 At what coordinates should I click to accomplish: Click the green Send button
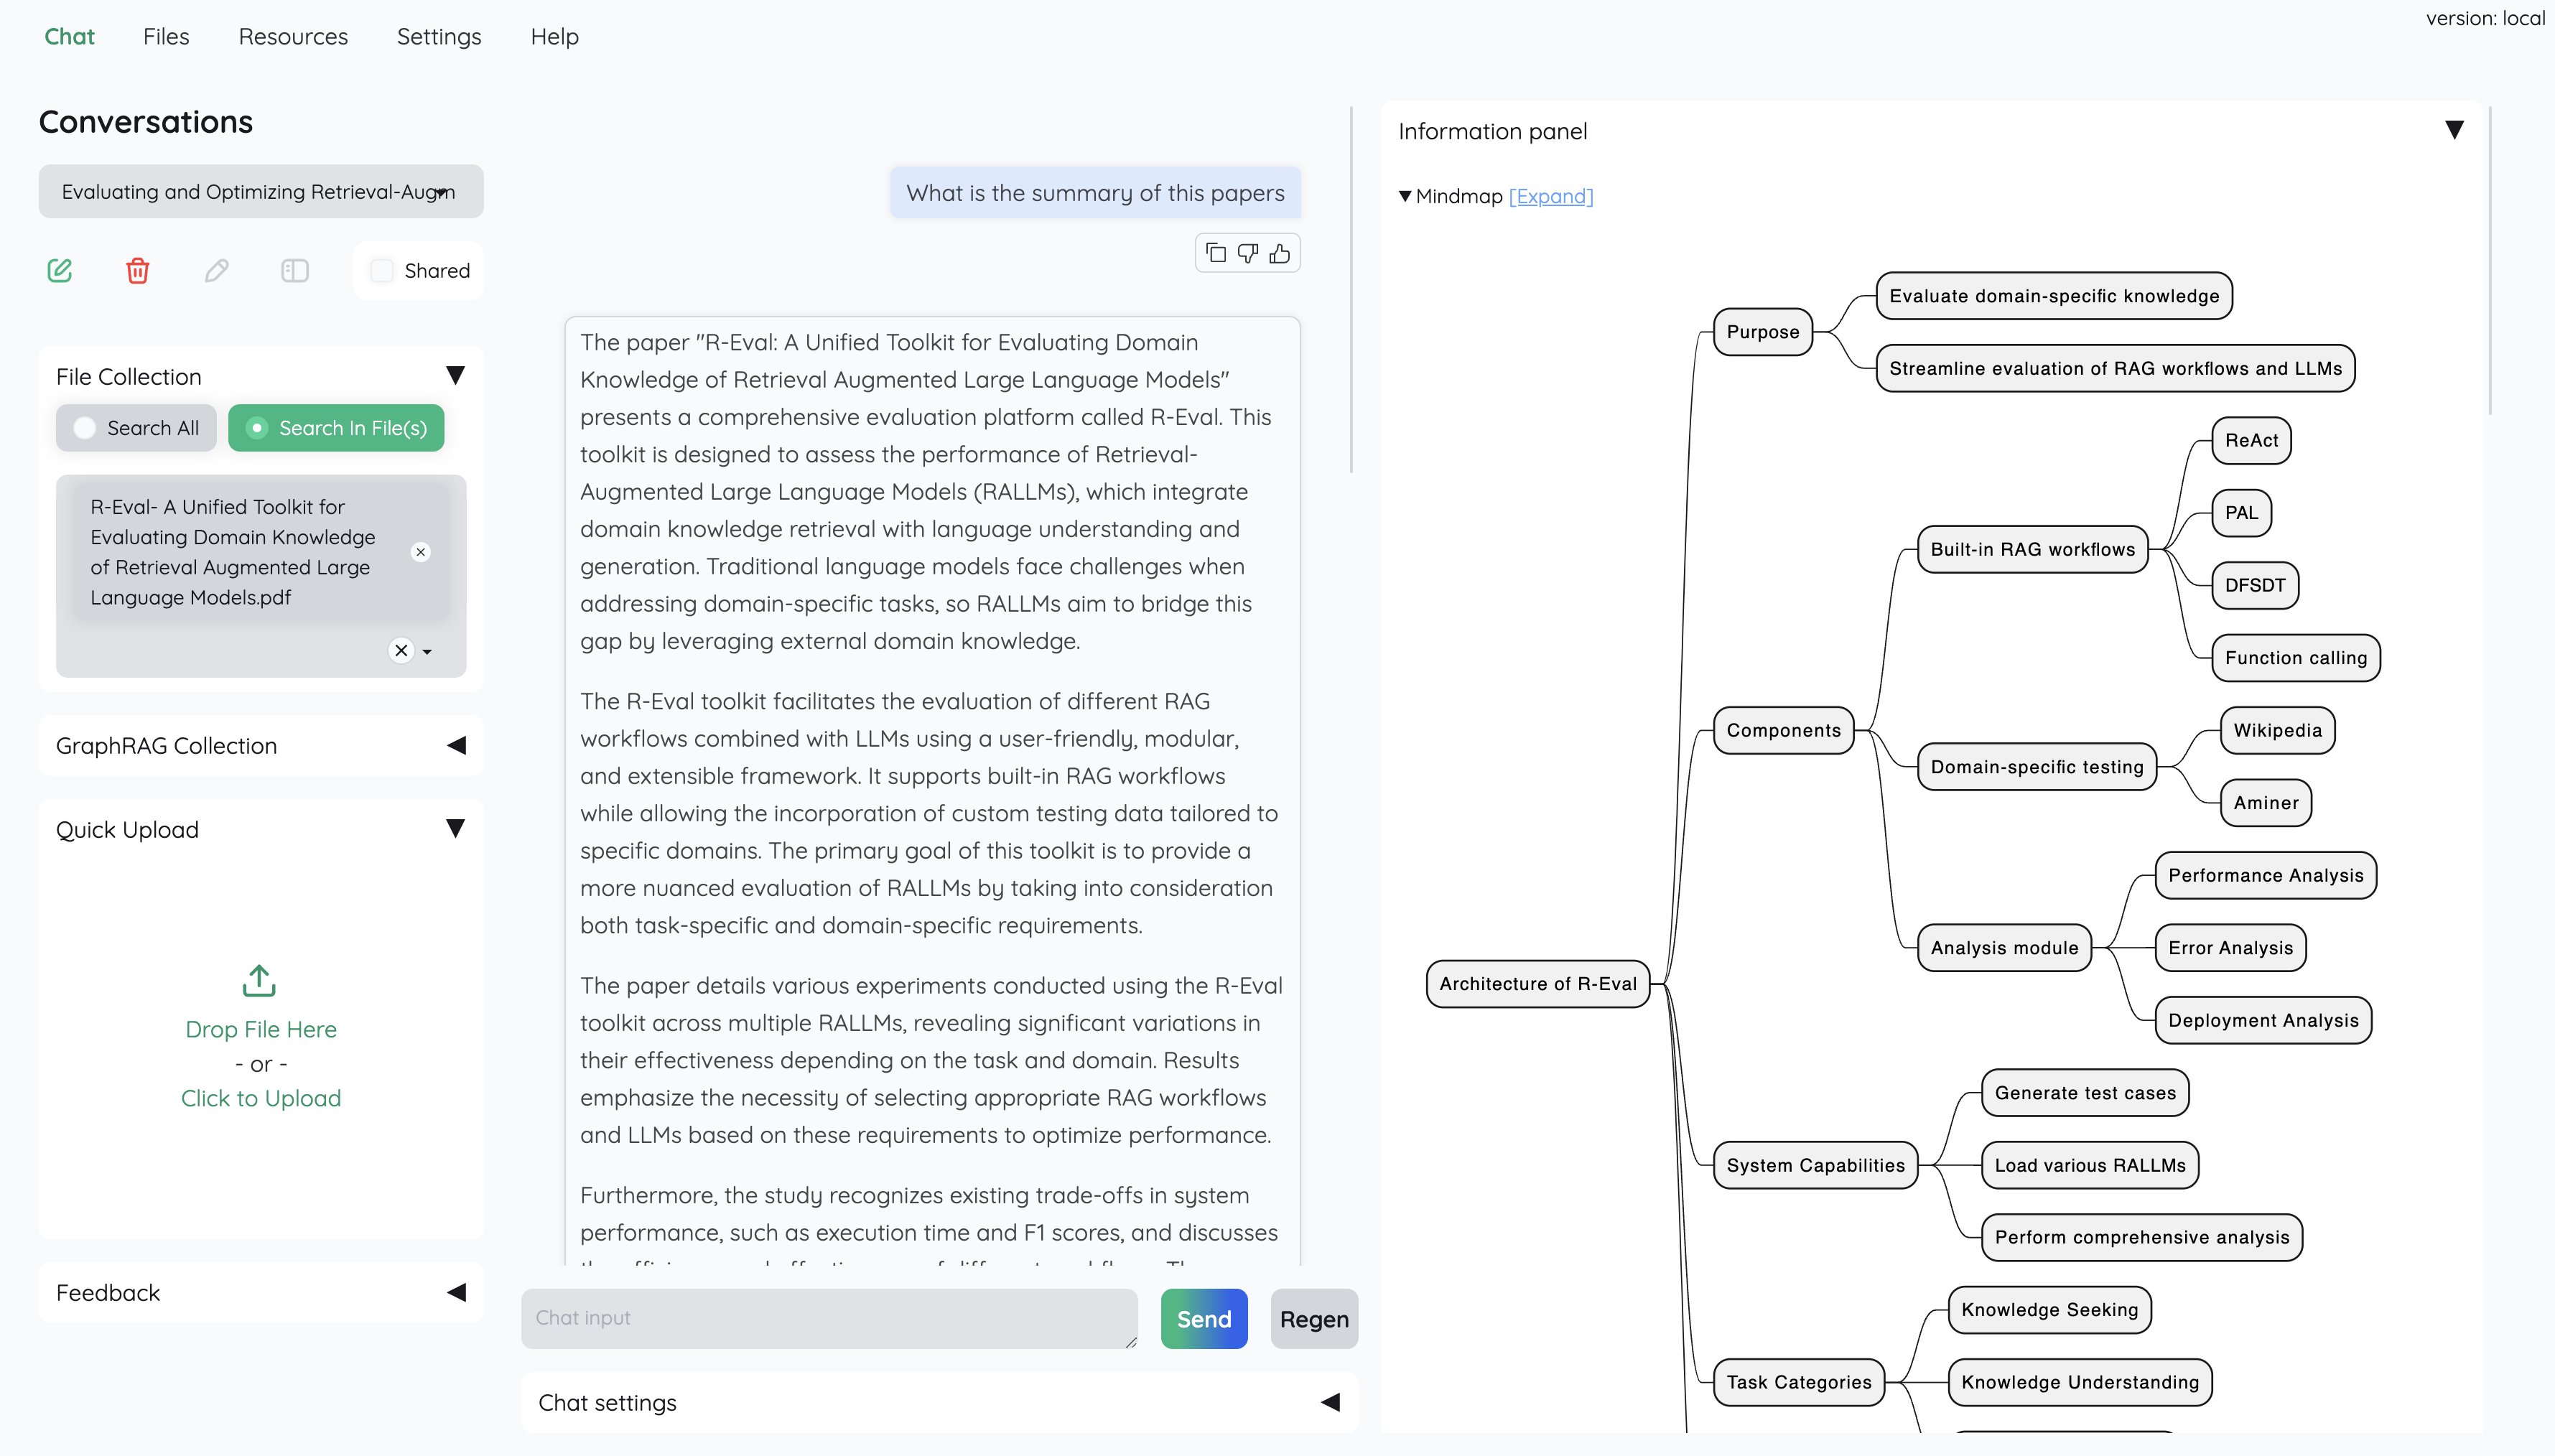pos(1204,1319)
